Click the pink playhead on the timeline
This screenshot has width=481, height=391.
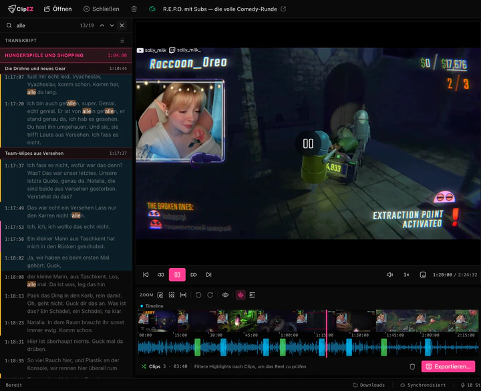[326, 334]
